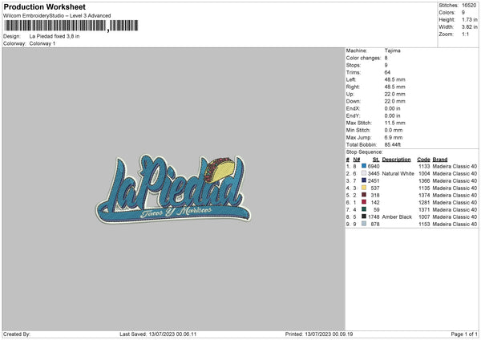
Task: Click stitch count '6940' in row 1
Action: pos(374,166)
